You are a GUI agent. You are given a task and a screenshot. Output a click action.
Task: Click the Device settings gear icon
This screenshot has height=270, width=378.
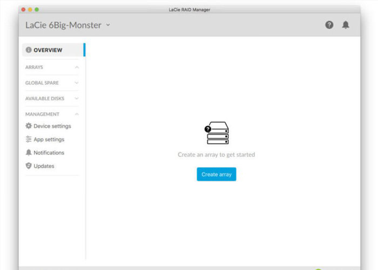coord(29,126)
